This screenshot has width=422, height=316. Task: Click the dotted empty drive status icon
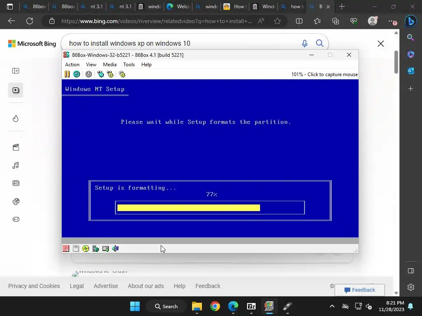click(76, 249)
